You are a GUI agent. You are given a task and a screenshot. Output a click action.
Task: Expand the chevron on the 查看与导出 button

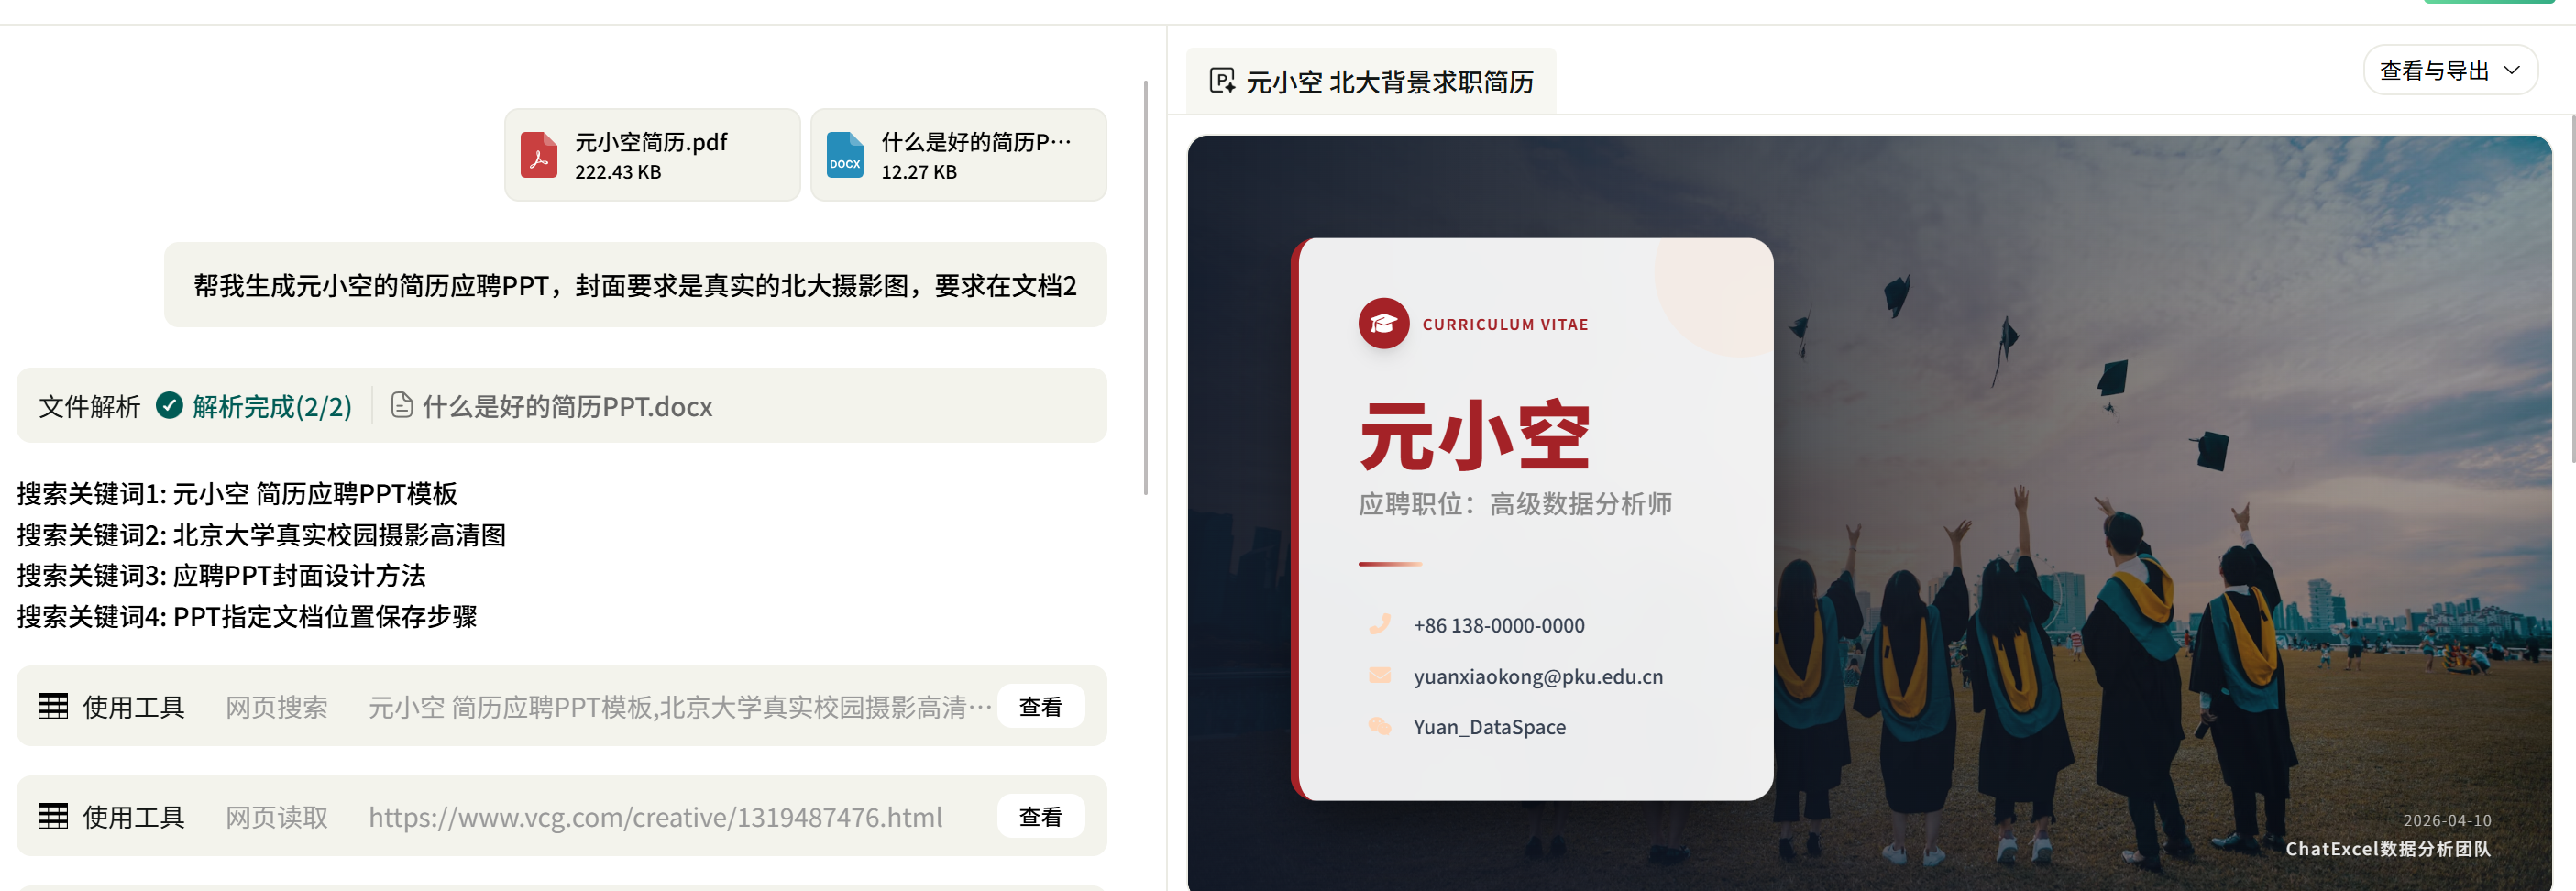point(2512,70)
